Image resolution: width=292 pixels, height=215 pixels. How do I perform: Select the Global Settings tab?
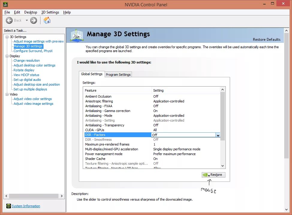[92, 74]
